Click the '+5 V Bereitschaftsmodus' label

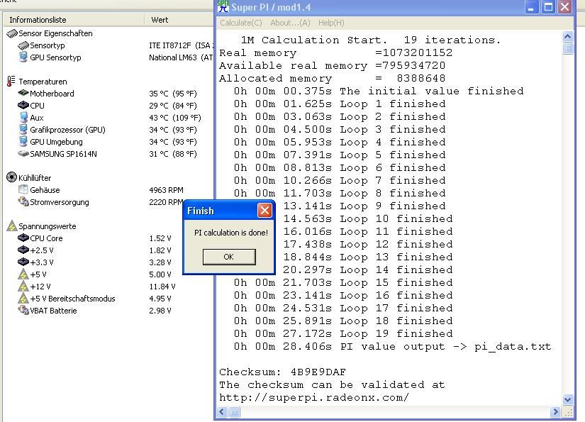(72, 299)
